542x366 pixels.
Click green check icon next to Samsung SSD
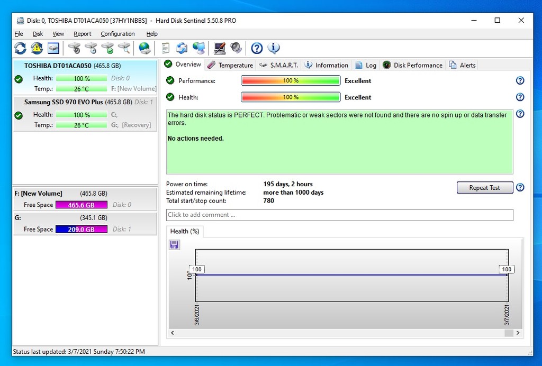19,115
